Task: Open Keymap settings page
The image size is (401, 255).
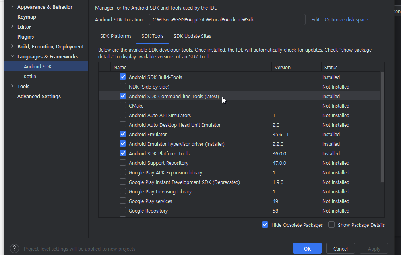Action: [27, 17]
